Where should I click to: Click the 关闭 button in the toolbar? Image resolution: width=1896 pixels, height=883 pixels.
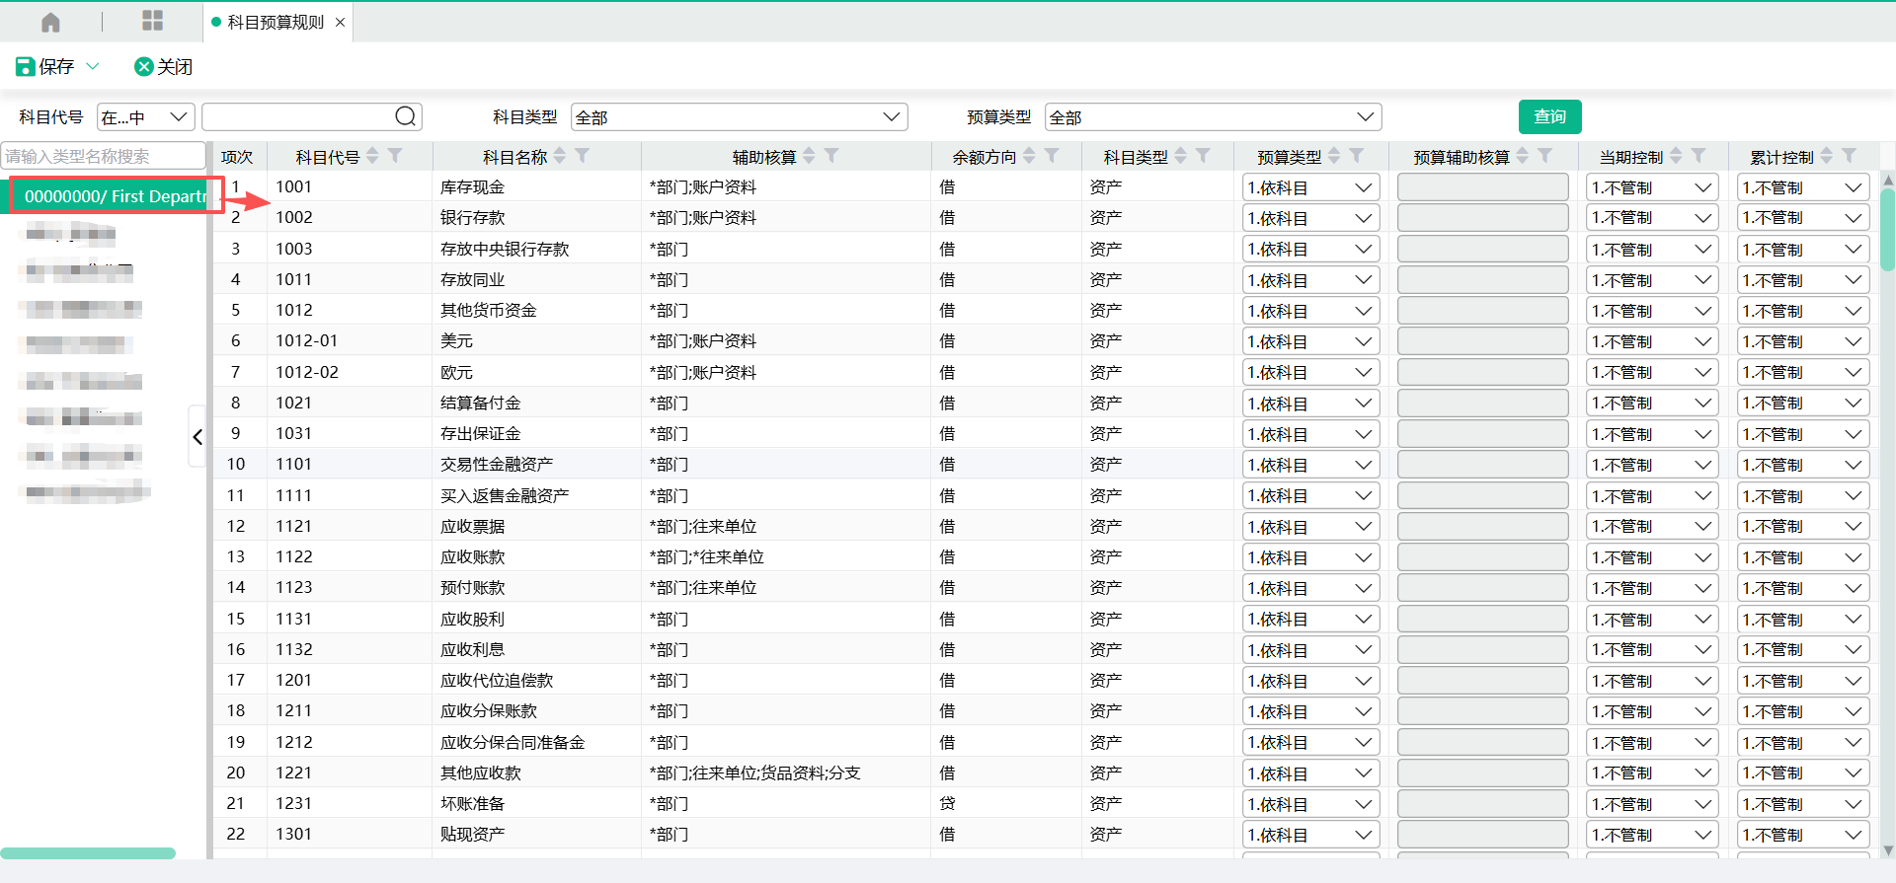point(164,66)
